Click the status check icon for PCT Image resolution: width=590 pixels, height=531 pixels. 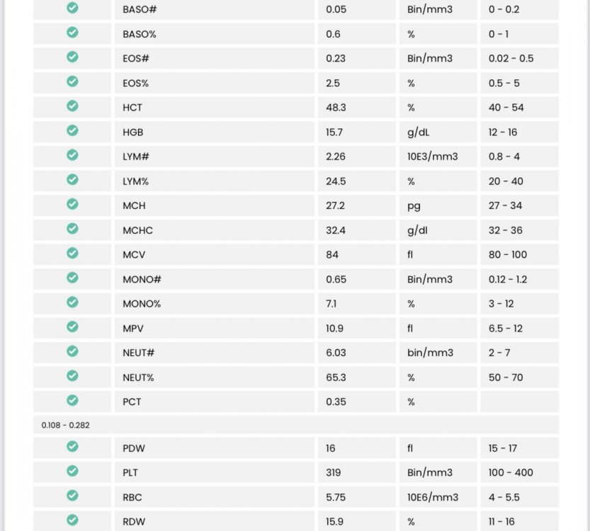pos(72,401)
